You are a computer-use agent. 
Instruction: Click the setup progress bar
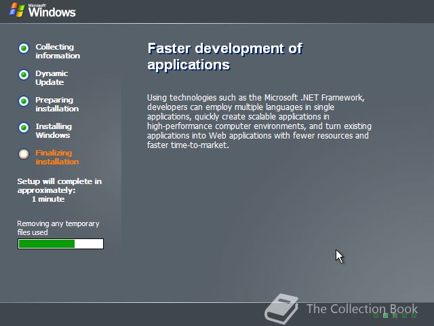click(60, 244)
